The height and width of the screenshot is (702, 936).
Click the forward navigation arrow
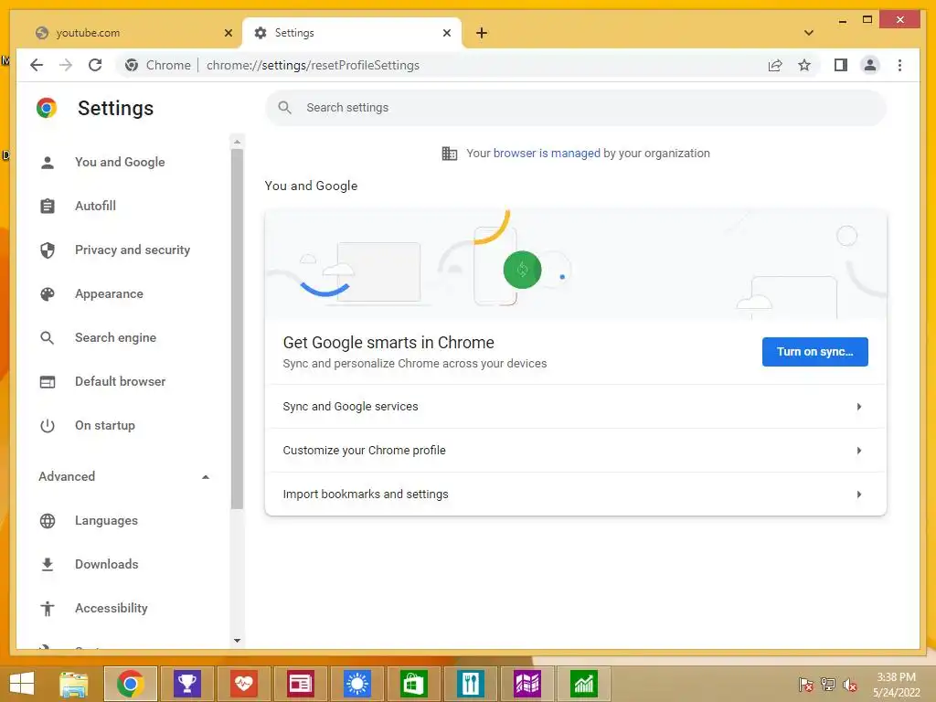tap(66, 65)
